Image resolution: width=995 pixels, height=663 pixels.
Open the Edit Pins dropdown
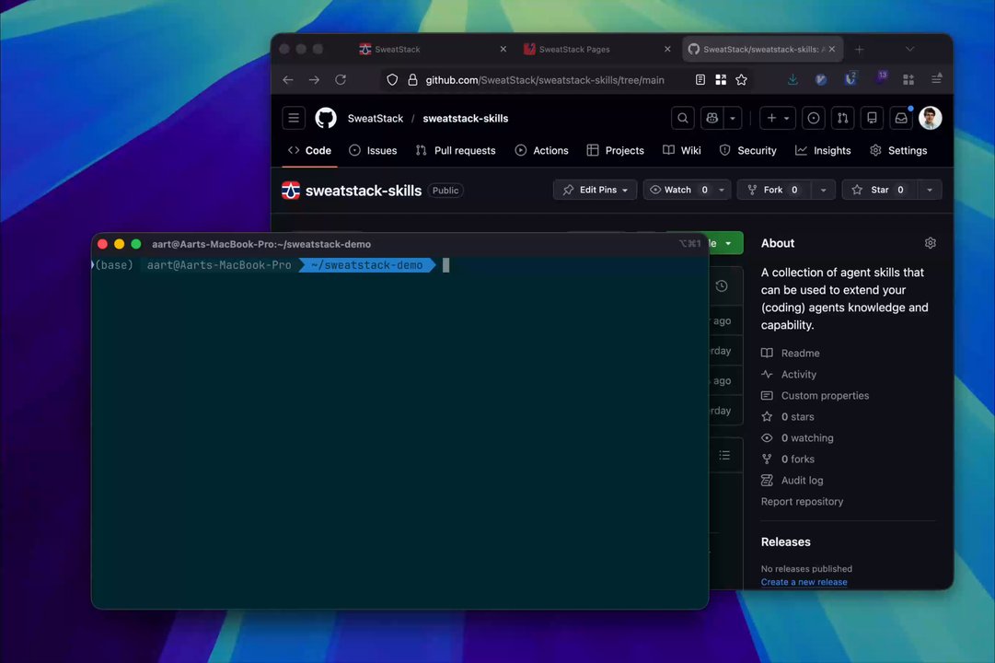click(595, 190)
